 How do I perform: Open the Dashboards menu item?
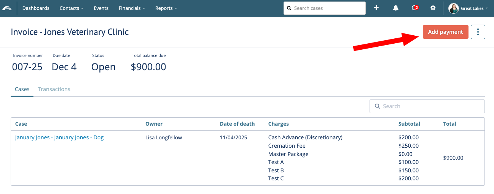[x=36, y=8]
